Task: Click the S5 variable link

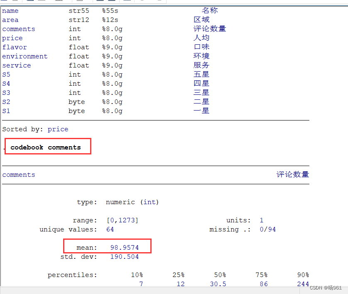Action: [6, 74]
